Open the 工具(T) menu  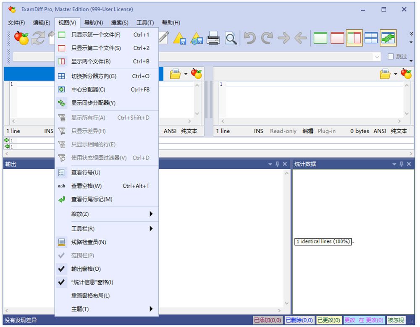(x=145, y=23)
